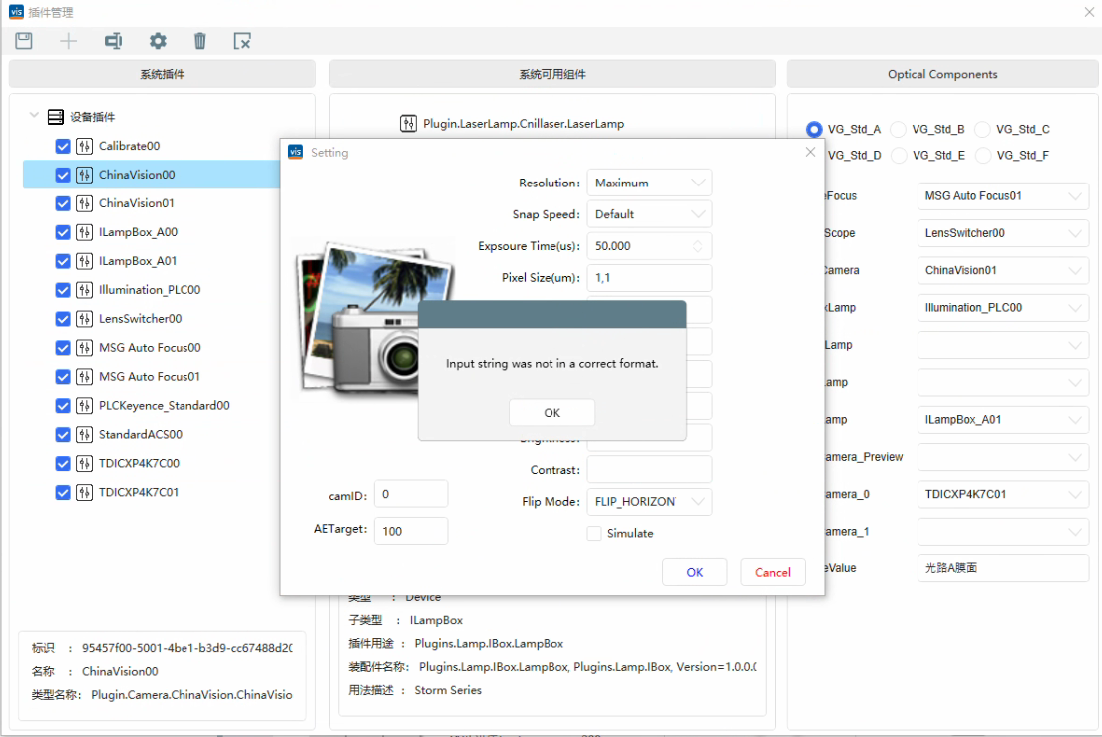Click the plugin icon beside ChinaVision01

pos(85,203)
